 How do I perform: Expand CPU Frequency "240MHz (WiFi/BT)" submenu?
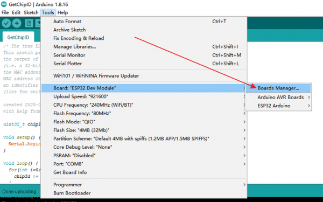click(x=144, y=105)
